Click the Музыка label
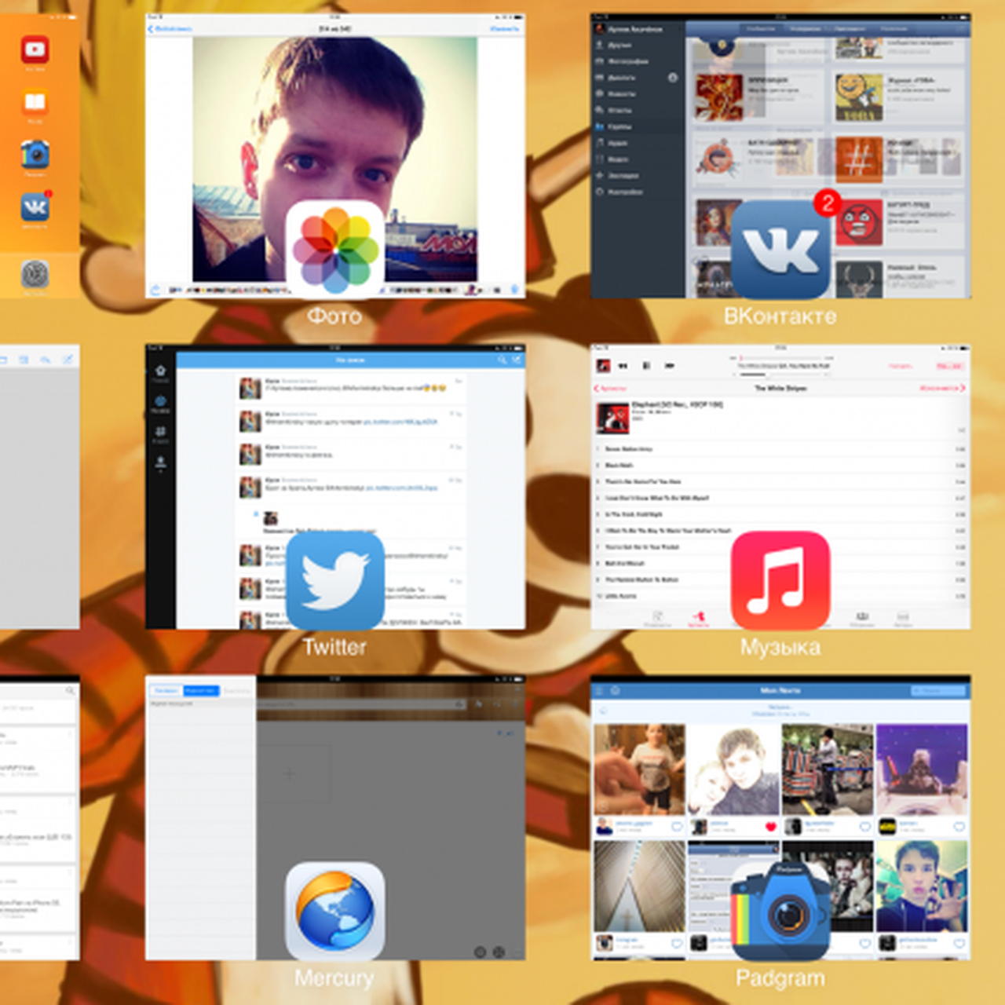Image resolution: width=1005 pixels, height=1005 pixels. [780, 648]
